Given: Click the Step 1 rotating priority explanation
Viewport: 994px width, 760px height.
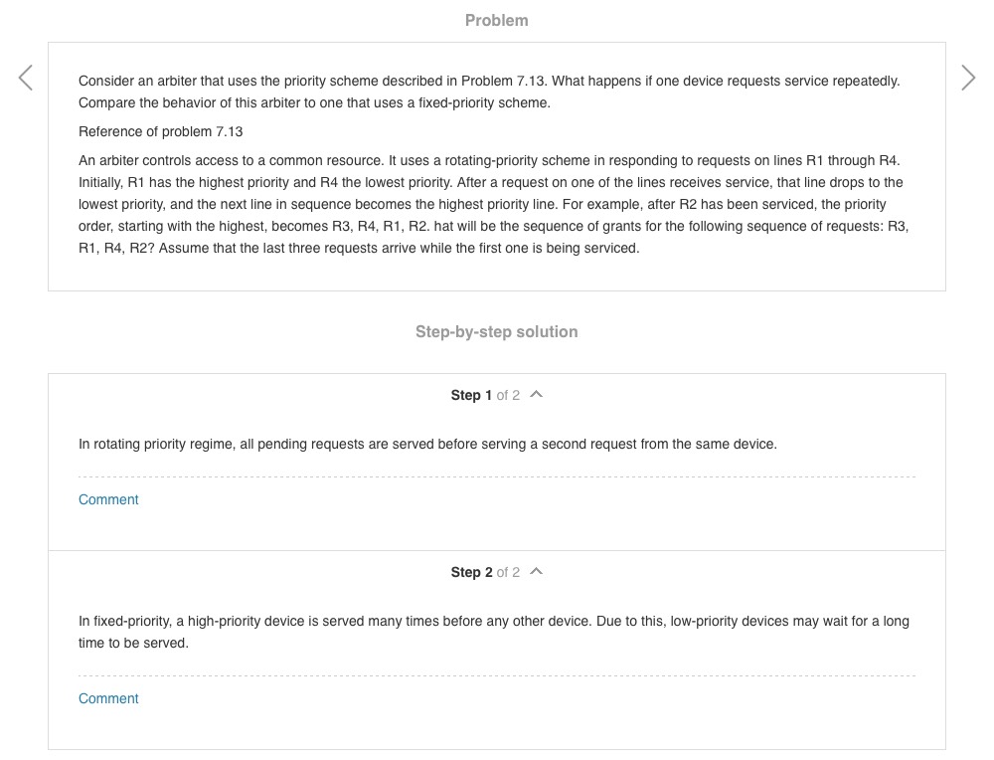Looking at the screenshot, I should pos(427,444).
